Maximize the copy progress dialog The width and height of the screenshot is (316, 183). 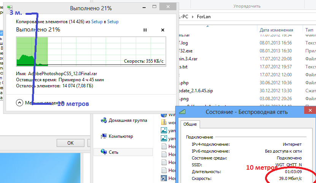[x=154, y=6]
